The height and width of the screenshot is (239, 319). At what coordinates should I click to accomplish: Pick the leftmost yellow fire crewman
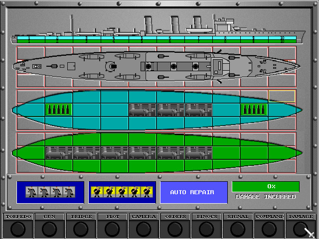click(97, 192)
